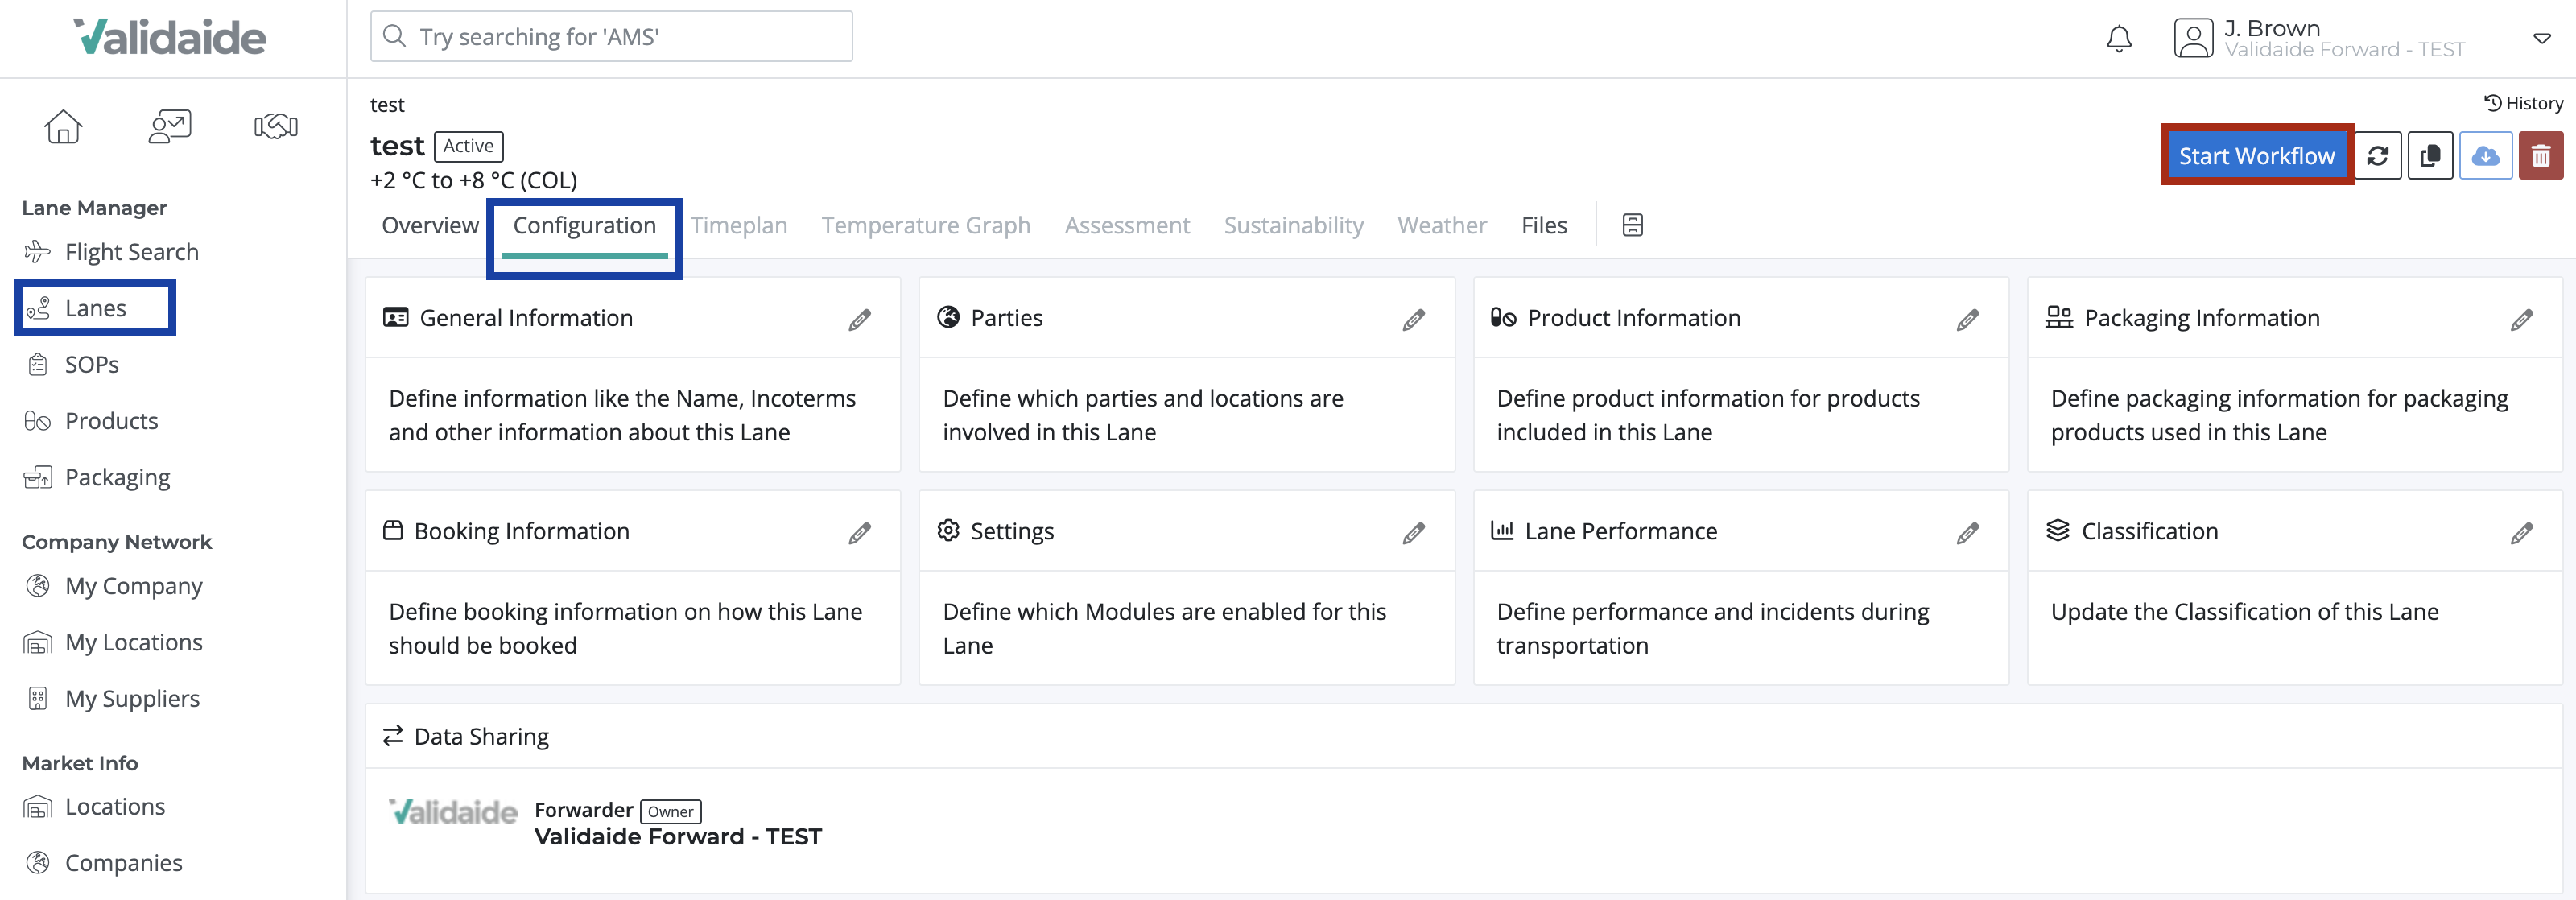Open the J. Brown profile avatar
Viewport: 2576px width, 900px height.
click(x=2193, y=39)
